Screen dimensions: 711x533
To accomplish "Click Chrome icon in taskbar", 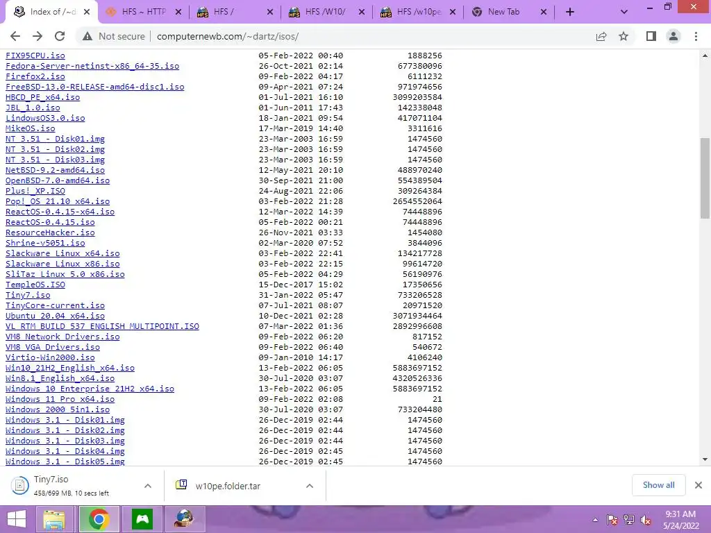I will 99,519.
